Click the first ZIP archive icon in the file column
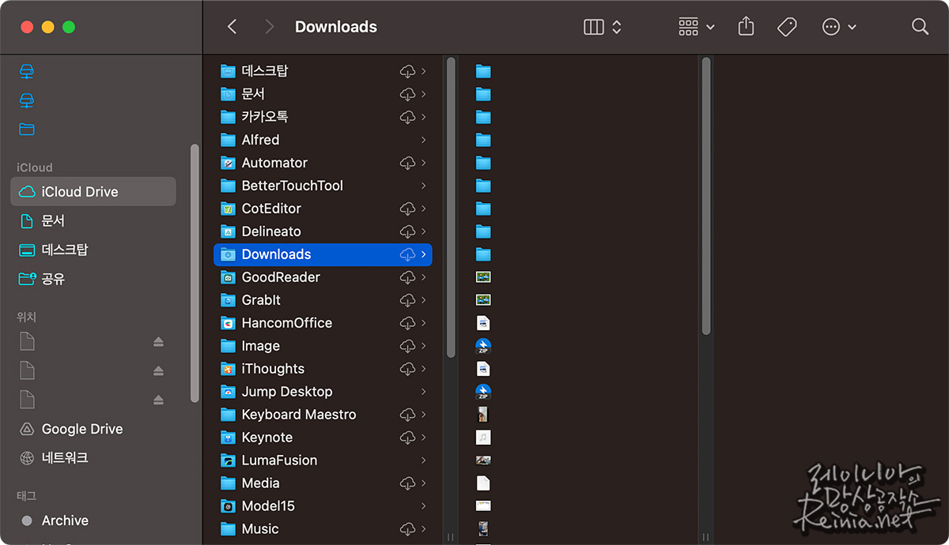The image size is (949, 545). [x=483, y=345]
